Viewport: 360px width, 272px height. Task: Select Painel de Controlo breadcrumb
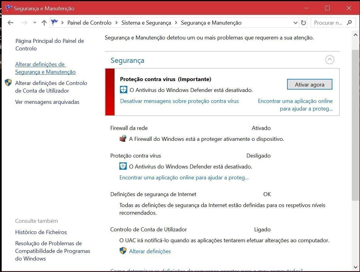89,23
